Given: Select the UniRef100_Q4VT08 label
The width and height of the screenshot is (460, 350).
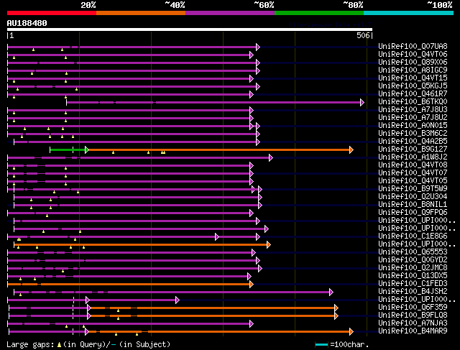Looking at the screenshot, I should pos(413,165).
